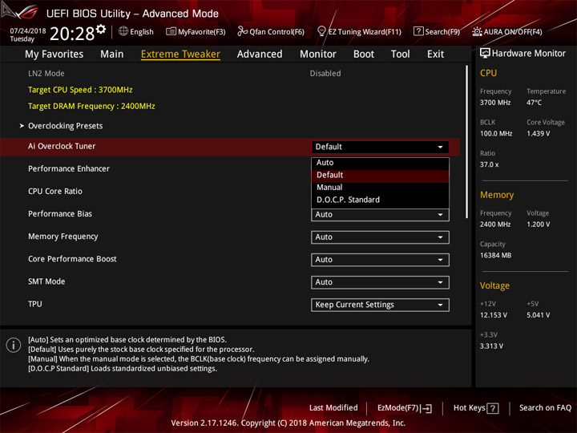577x433 pixels.
Task: Toggle AURA ON/OFF light icon
Action: [477, 31]
